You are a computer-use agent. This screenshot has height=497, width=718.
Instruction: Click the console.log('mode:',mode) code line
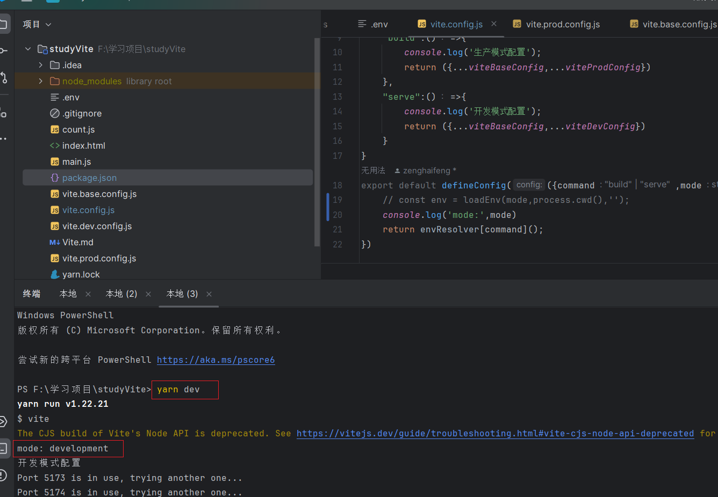[x=449, y=215]
